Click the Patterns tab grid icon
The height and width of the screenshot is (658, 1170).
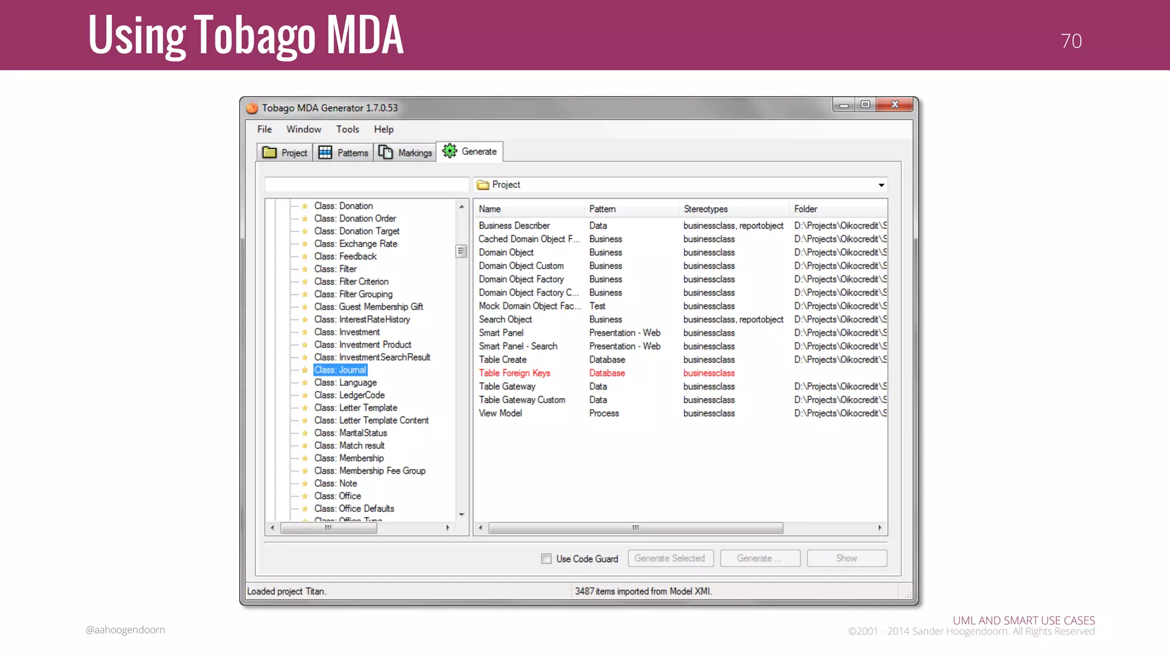(x=325, y=153)
